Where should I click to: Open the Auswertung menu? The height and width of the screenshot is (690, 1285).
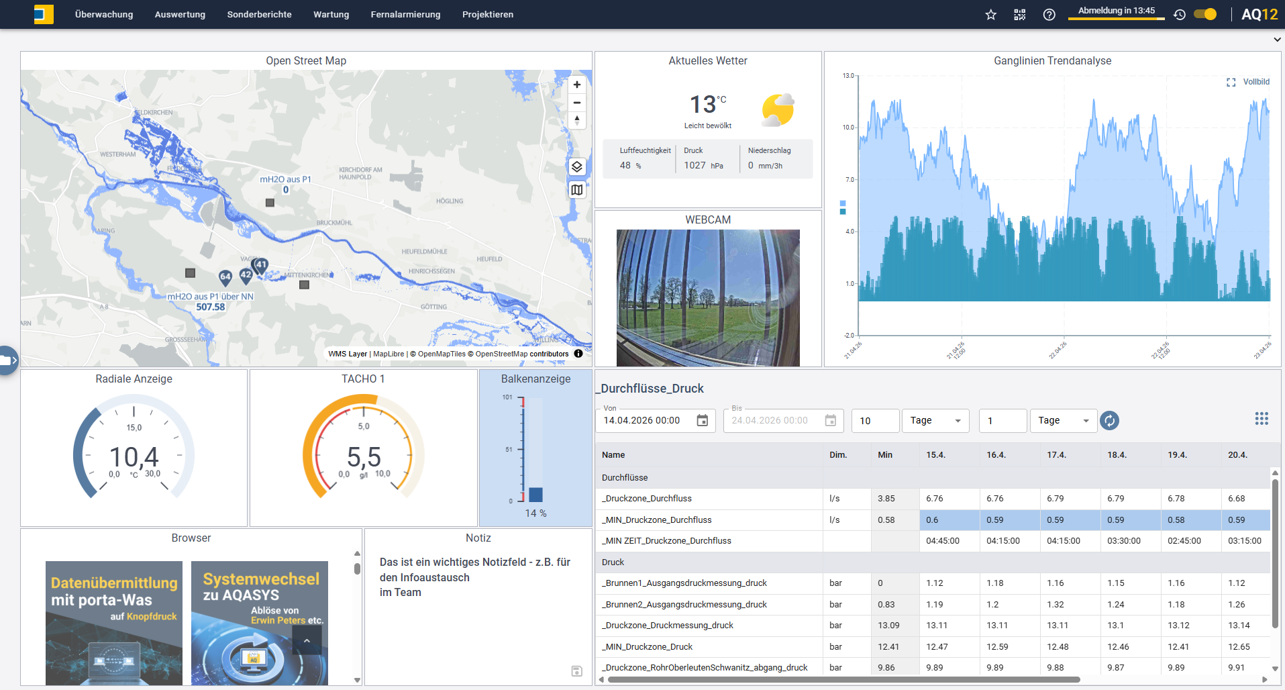pyautogui.click(x=180, y=15)
